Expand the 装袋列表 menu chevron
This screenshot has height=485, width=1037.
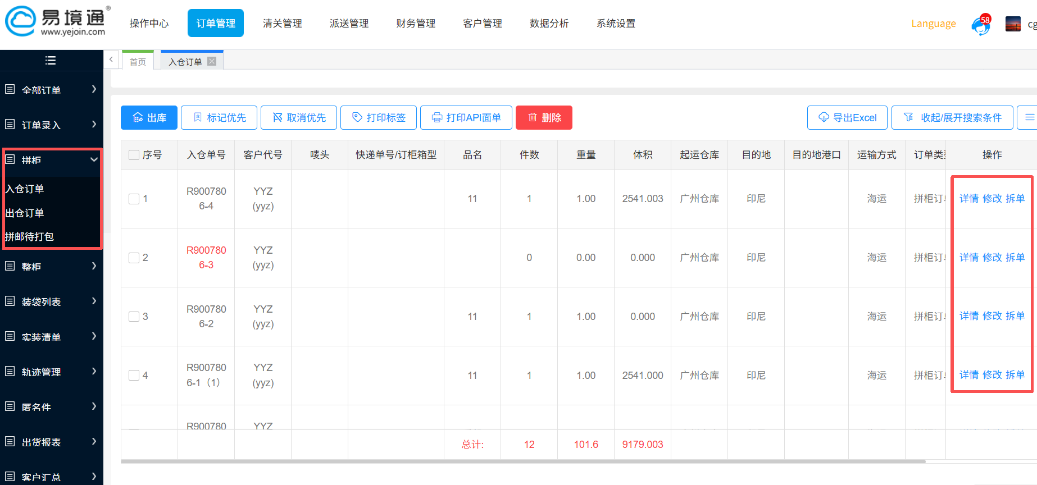(94, 301)
